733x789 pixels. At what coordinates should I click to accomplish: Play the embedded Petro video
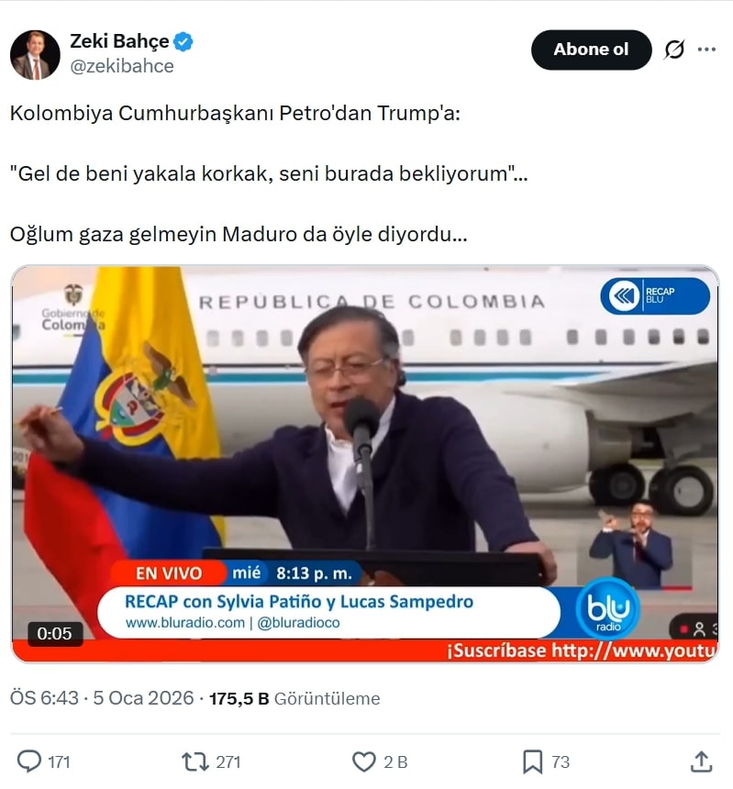[365, 464]
